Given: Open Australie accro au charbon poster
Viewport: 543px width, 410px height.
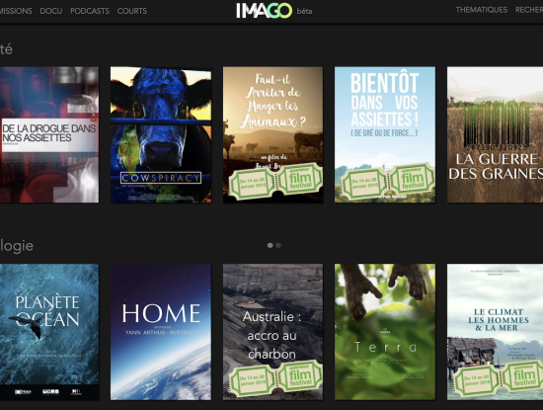Looking at the screenshot, I should tap(272, 332).
